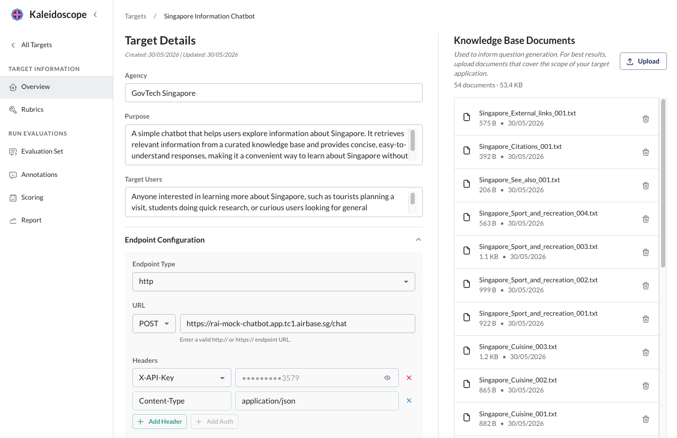Click the Add Auth button
677x438 pixels.
coord(215,422)
